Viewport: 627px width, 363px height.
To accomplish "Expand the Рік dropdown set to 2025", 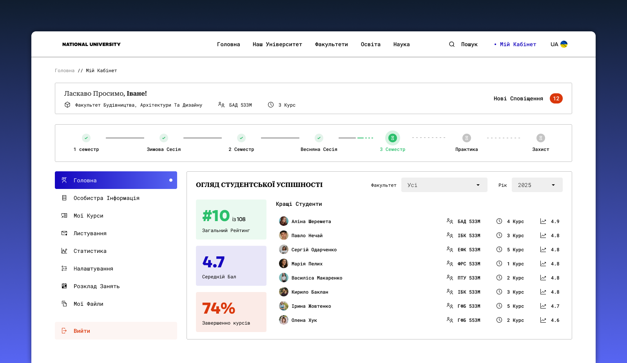I will point(537,185).
